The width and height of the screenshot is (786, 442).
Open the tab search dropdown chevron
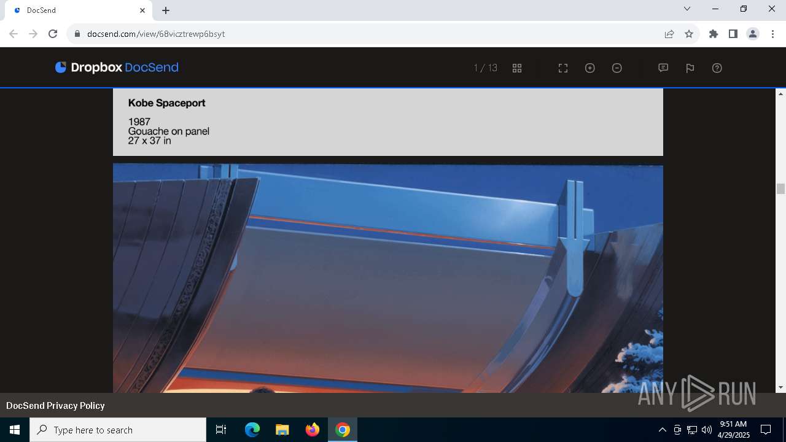pos(687,9)
